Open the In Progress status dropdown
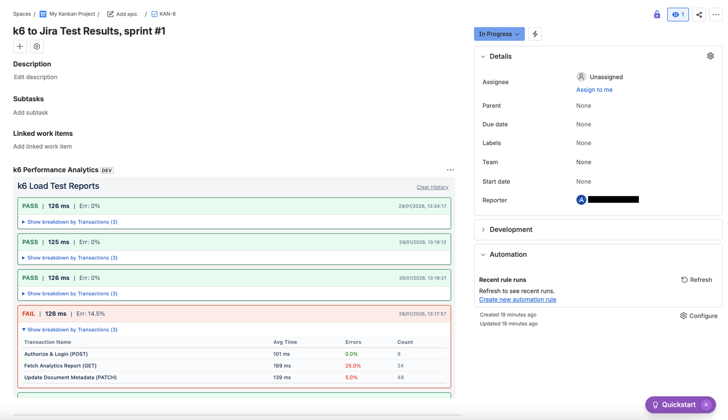 tap(499, 34)
